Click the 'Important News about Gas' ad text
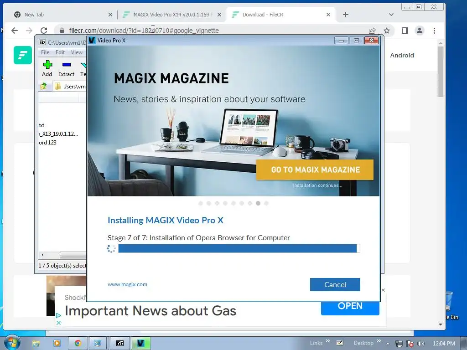This screenshot has width=467, height=350. pos(150,311)
